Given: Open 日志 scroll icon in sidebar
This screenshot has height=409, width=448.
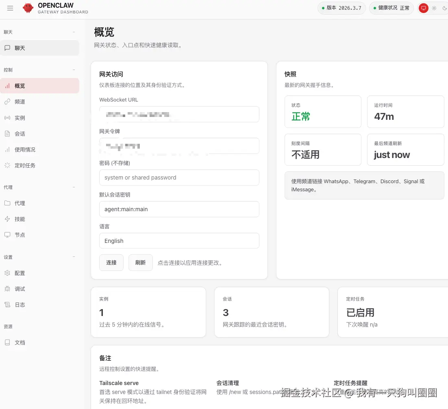Looking at the screenshot, I should (7, 305).
